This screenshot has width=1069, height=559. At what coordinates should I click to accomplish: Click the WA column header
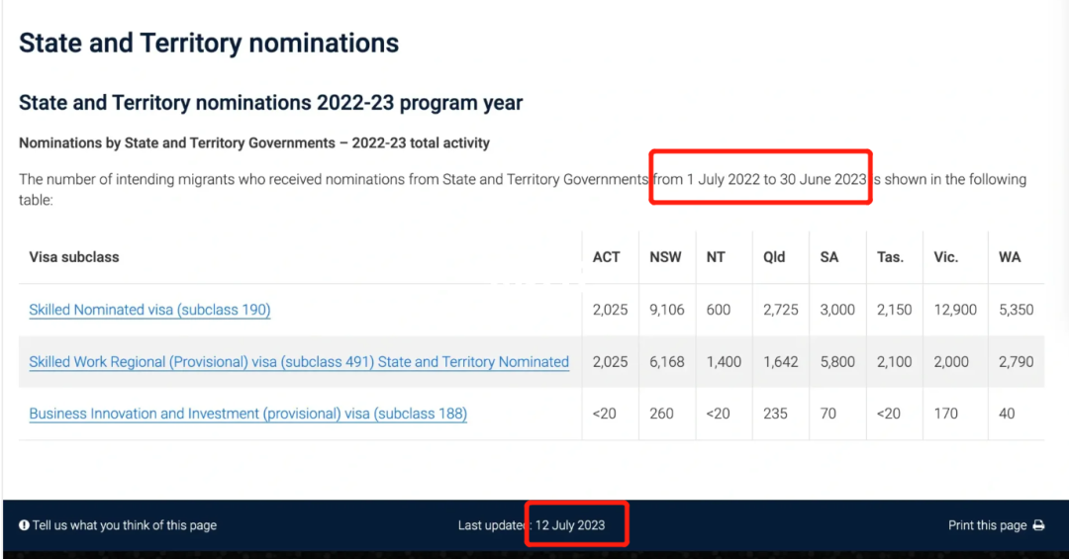[x=1010, y=257]
